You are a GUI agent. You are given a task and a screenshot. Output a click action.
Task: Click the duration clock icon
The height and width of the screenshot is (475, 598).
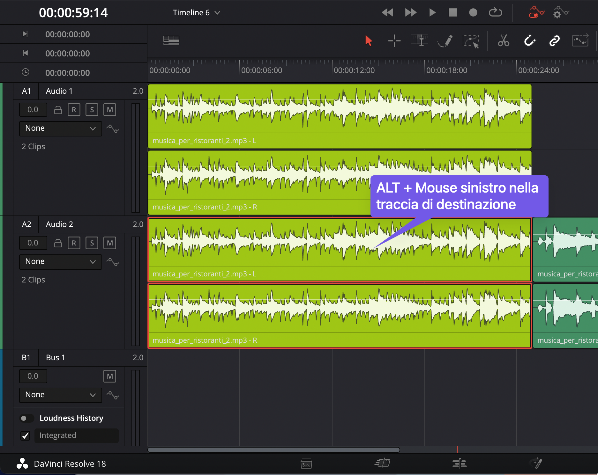click(x=26, y=72)
